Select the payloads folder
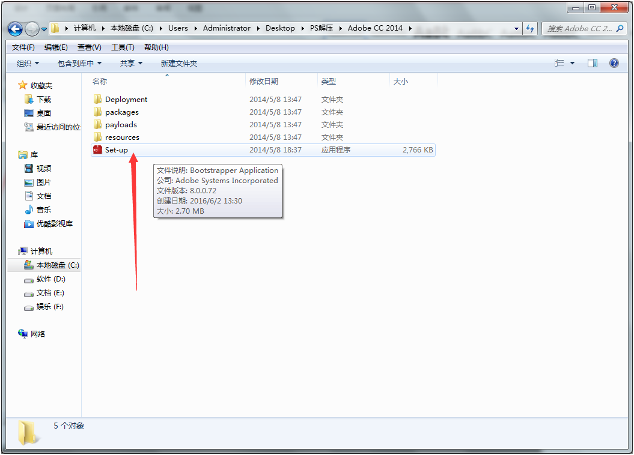634x455 pixels. (121, 124)
